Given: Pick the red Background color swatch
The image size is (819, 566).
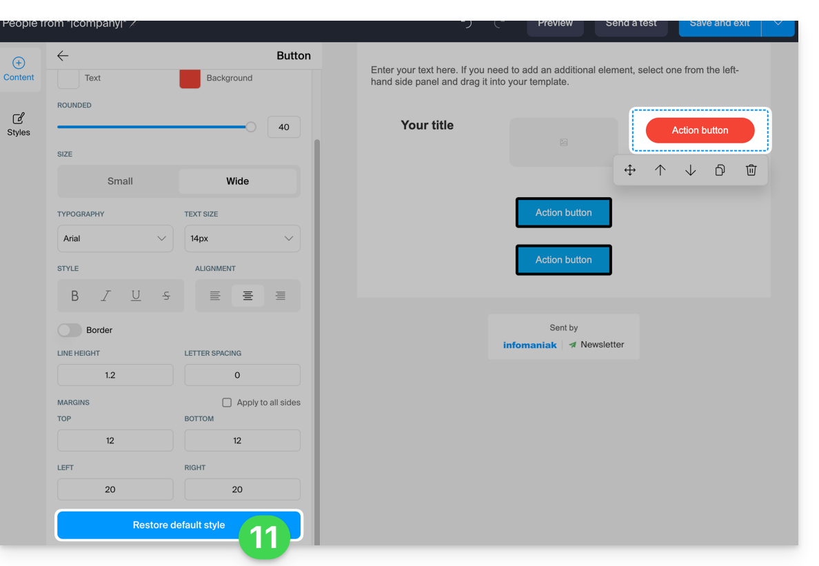Looking at the screenshot, I should pos(190,78).
